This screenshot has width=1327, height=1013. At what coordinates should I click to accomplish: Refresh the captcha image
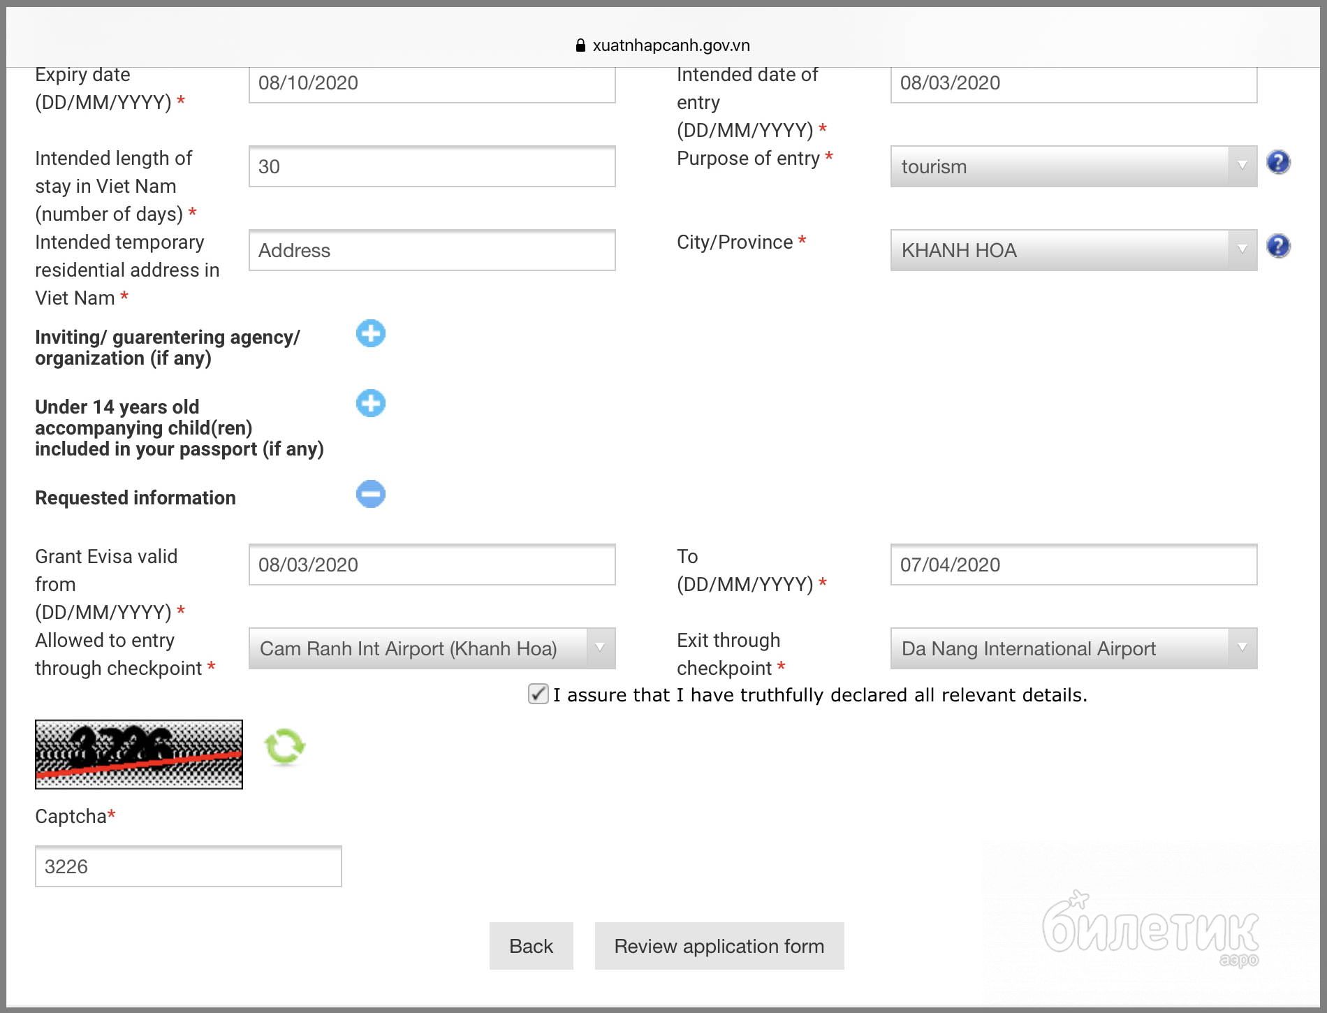(x=285, y=747)
